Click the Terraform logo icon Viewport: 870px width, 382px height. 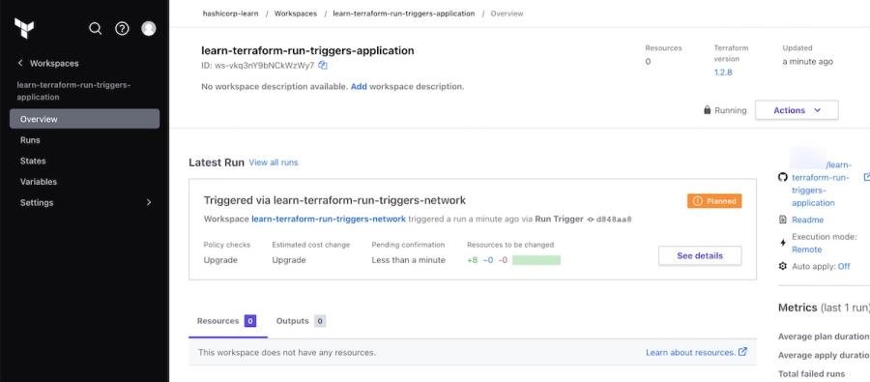(x=24, y=28)
